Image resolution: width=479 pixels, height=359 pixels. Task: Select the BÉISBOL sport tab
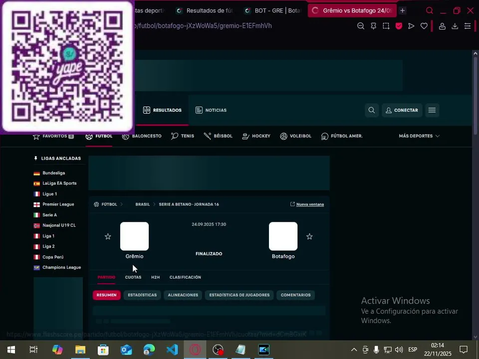[x=218, y=136]
